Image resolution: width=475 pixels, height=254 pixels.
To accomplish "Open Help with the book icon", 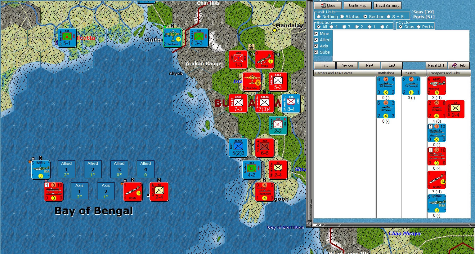I will click(459, 65).
